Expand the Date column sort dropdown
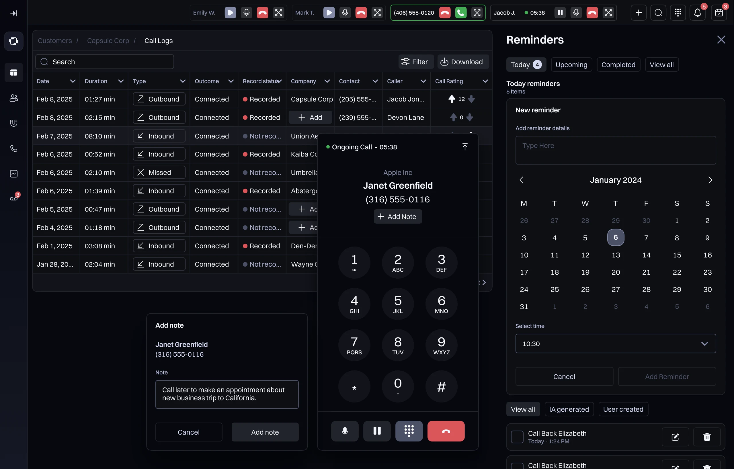 click(x=73, y=81)
